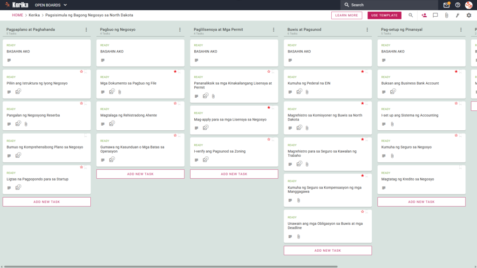Open Buwis at Pagsunod column menu
This screenshot has height=268, width=477.
pos(367,29)
